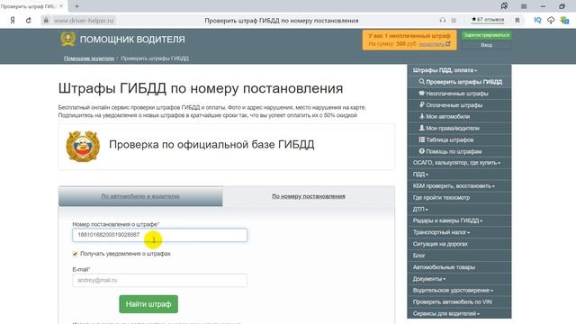Viewport: 576px width, 324px height.
Task: Expand 'Транспортный налог' sidebar menu
Action: click(x=459, y=232)
